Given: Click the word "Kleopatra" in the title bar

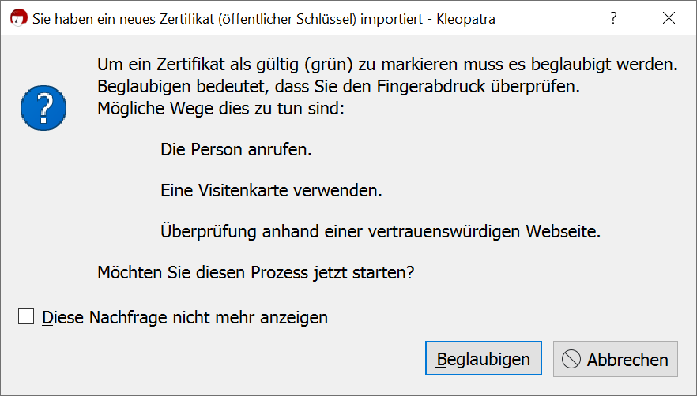Looking at the screenshot, I should pyautogui.click(x=465, y=18).
